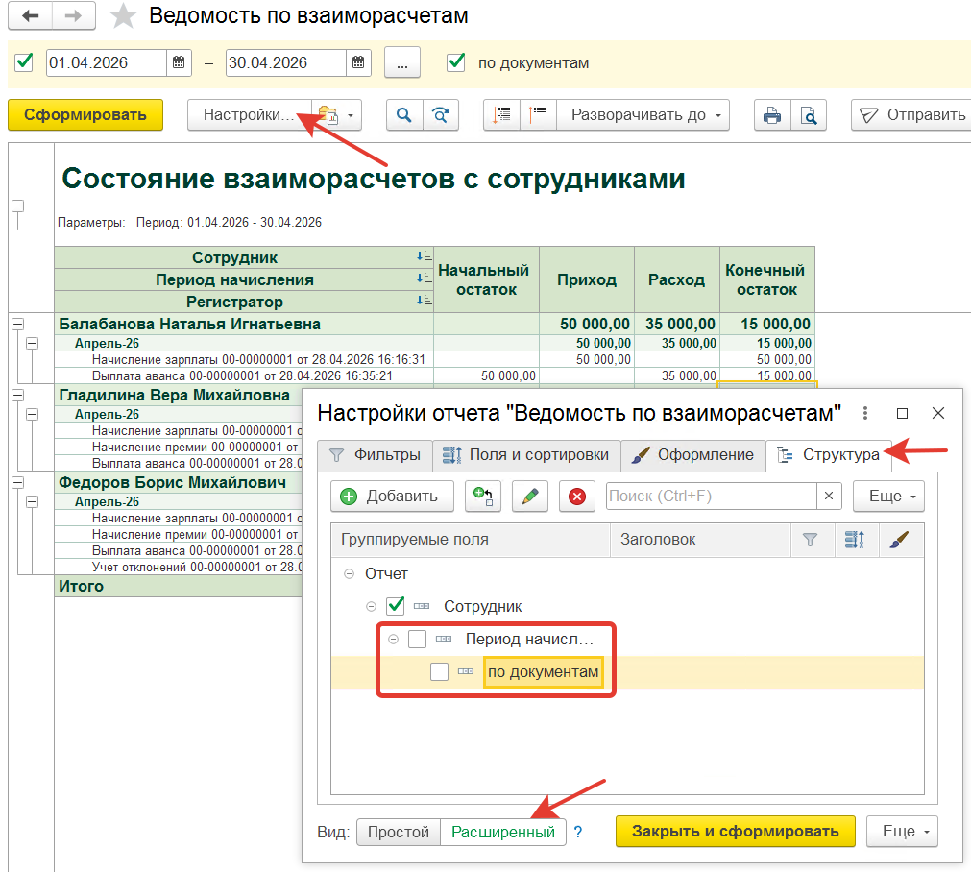
Task: Toggle the period checkbox before dates
Action: [24, 61]
